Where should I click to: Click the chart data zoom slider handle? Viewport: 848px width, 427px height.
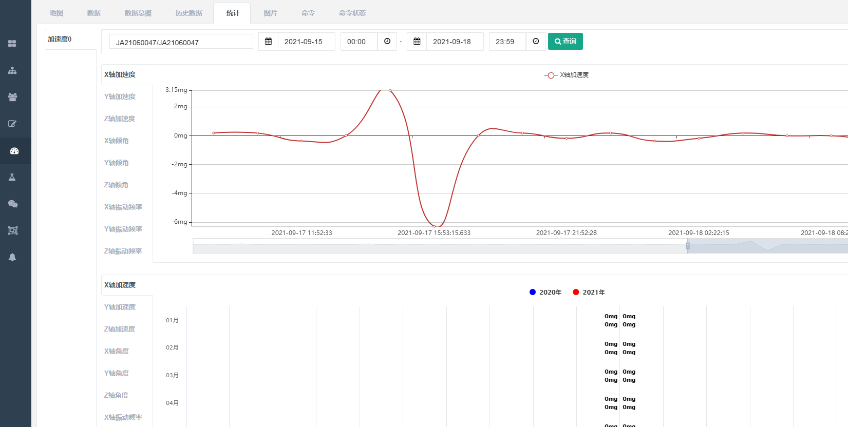point(688,246)
